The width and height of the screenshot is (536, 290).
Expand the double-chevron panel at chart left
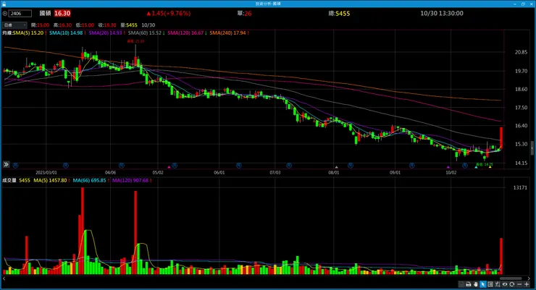[x=6, y=164]
